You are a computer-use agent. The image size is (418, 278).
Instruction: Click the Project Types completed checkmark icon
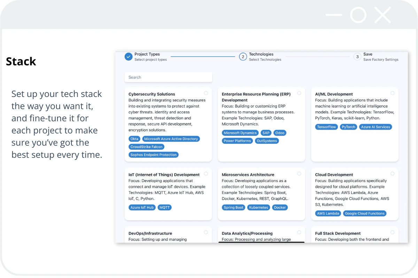click(128, 57)
